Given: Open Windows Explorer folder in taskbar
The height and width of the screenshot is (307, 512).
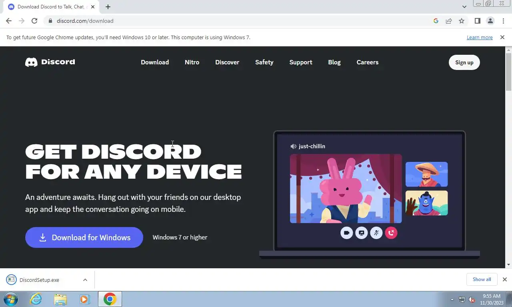Looking at the screenshot, I should [x=60, y=299].
